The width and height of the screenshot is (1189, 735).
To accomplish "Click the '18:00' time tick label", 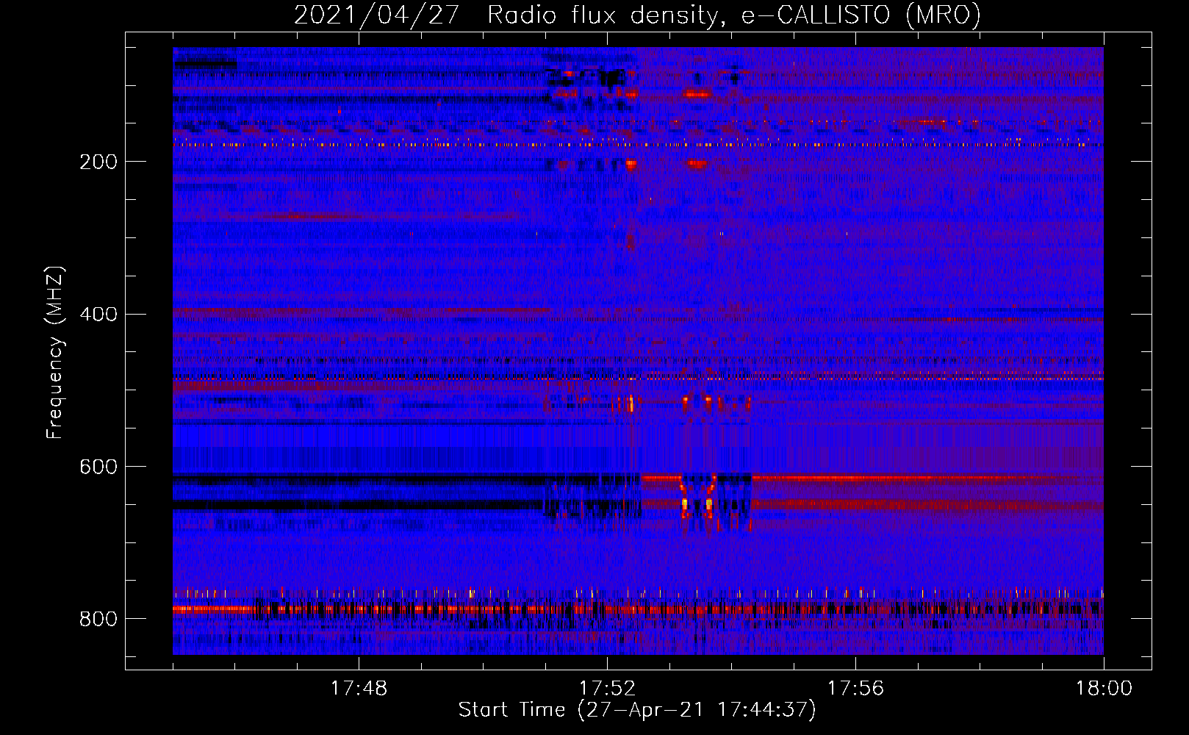I will [1104, 689].
